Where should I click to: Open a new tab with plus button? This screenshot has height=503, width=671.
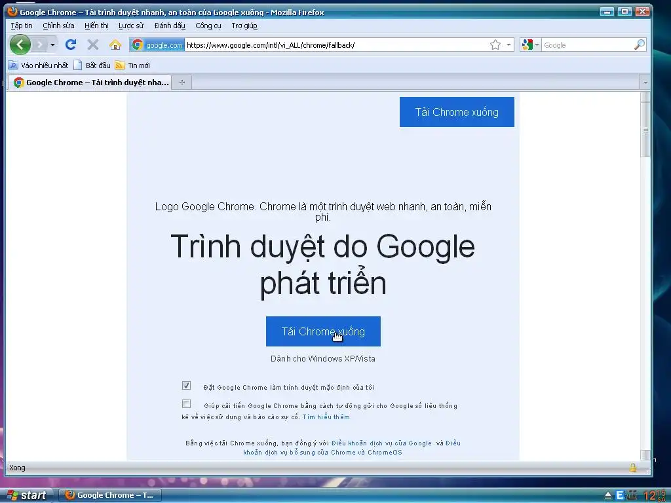pyautogui.click(x=182, y=83)
